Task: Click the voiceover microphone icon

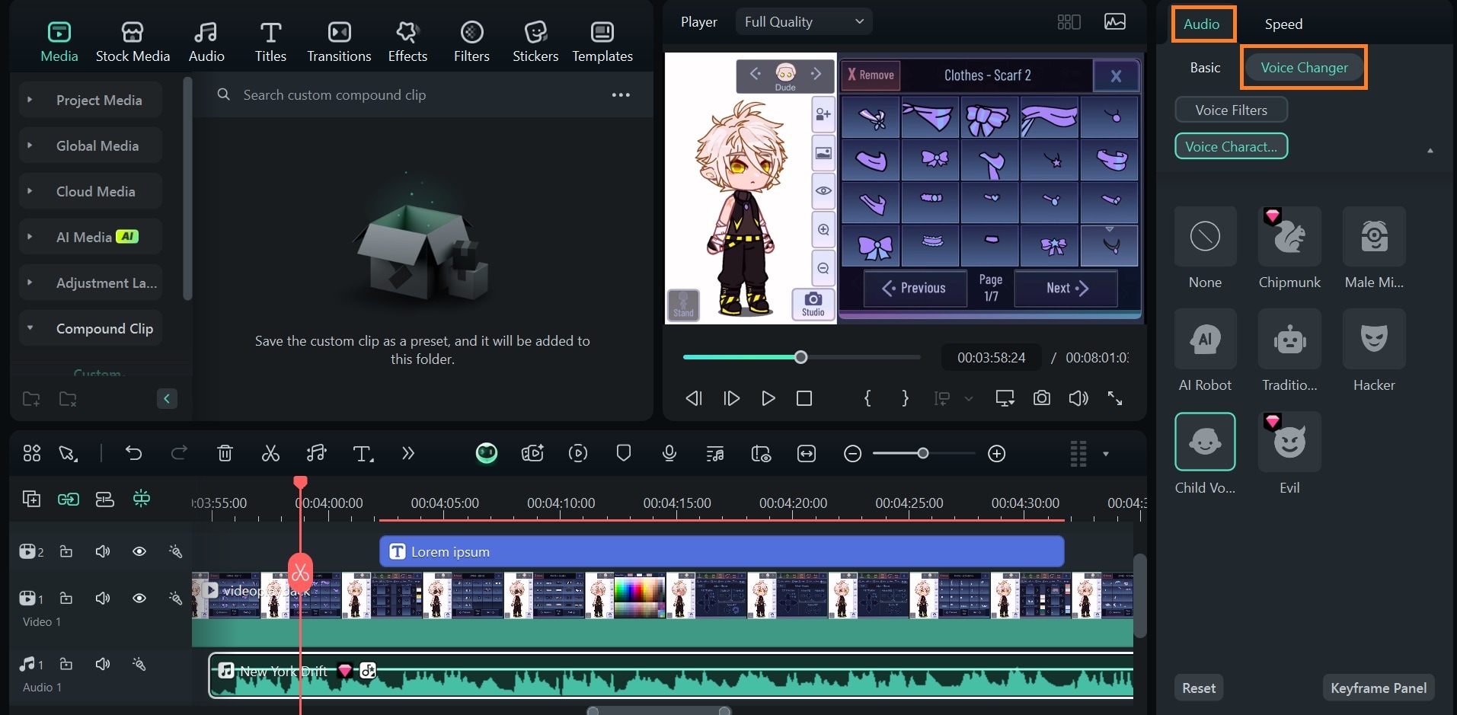Action: [x=669, y=454]
